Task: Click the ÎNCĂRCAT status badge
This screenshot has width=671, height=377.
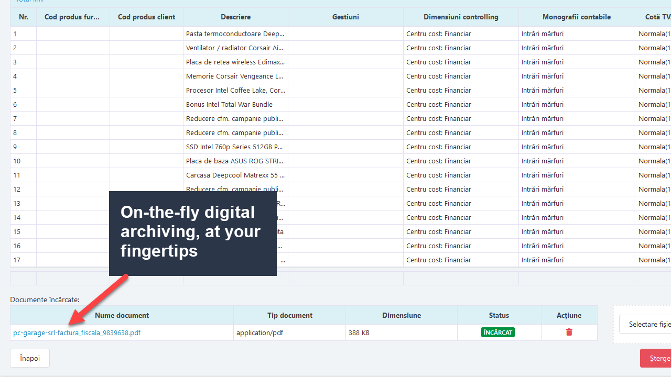Action: coord(498,332)
